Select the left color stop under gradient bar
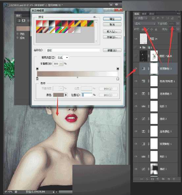The image size is (182, 195). click(x=37, y=79)
